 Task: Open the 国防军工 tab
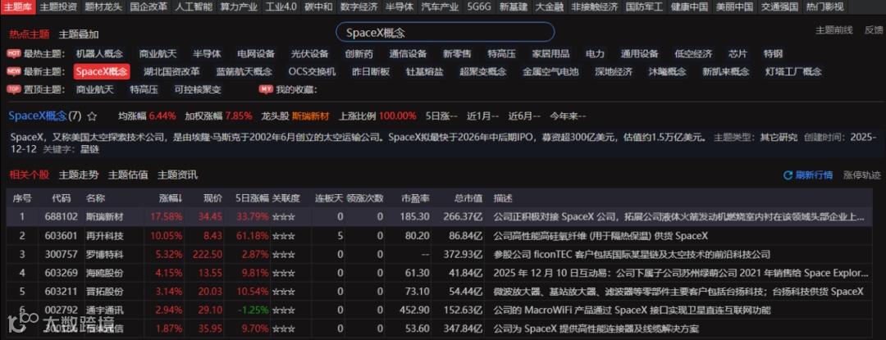(646, 7)
